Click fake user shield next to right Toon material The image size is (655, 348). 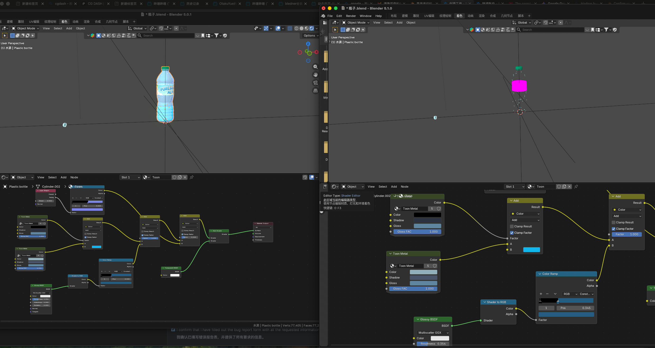[559, 187]
